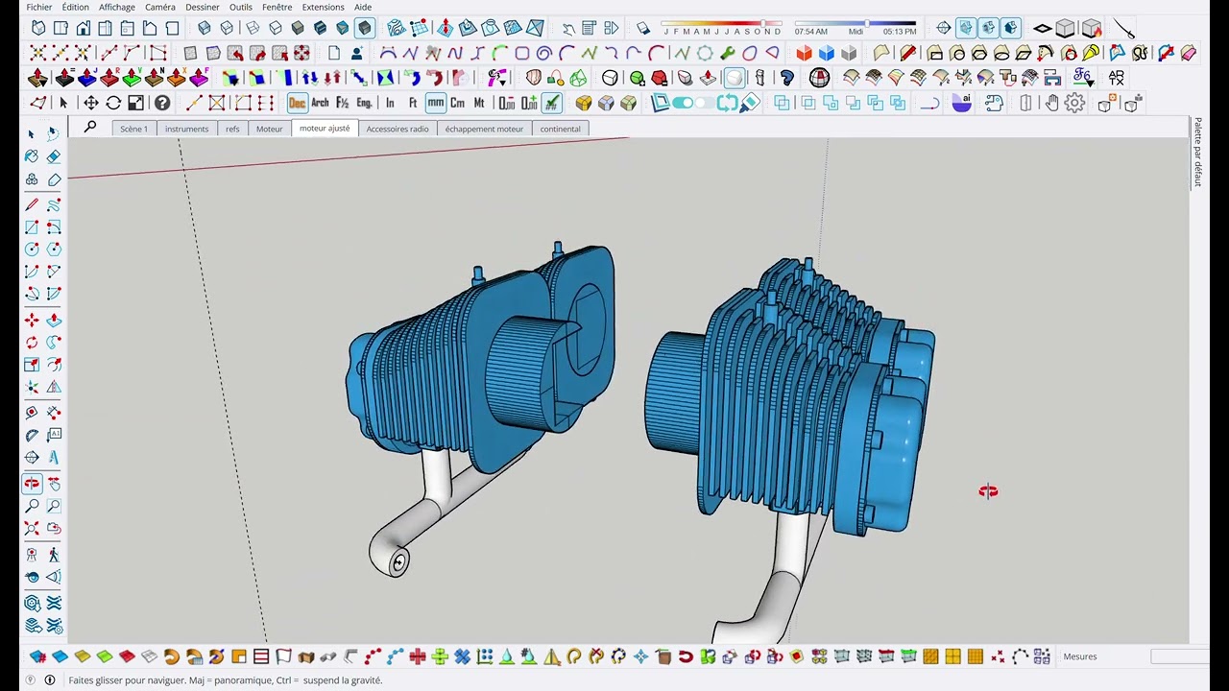Click the red plus icon in bottom toolbar
The height and width of the screenshot is (691, 1229).
coord(417,656)
